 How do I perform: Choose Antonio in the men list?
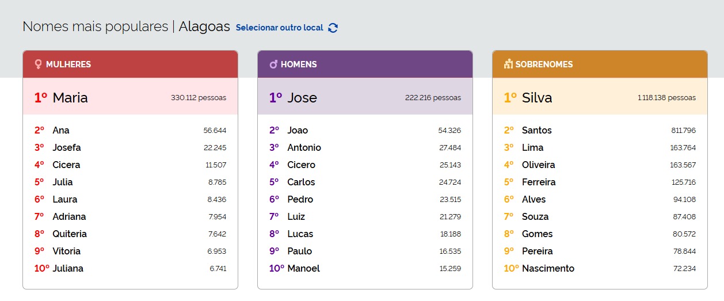[x=304, y=148]
